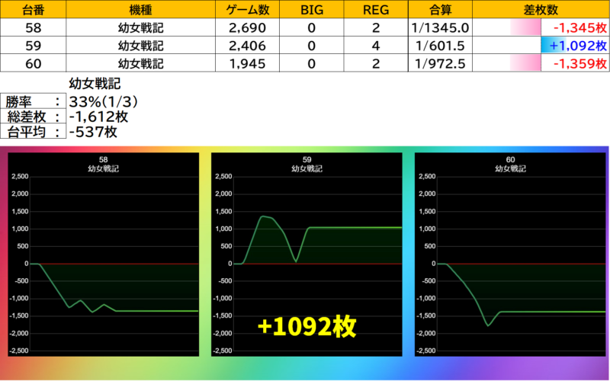Click the ゲーム数 column header
The image size is (610, 381).
pyautogui.click(x=247, y=9)
